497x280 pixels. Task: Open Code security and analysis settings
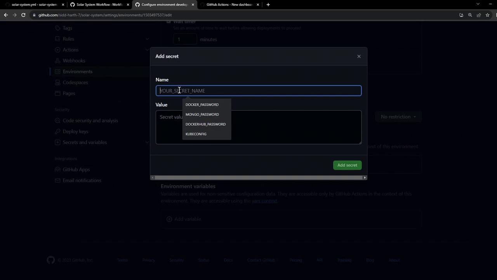click(90, 121)
